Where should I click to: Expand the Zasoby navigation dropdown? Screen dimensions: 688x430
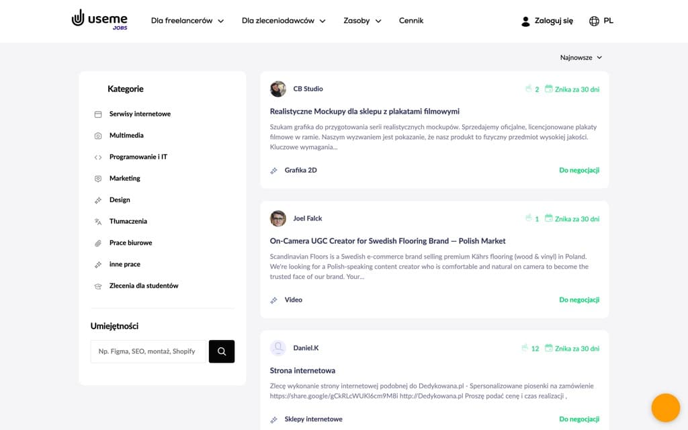(361, 21)
